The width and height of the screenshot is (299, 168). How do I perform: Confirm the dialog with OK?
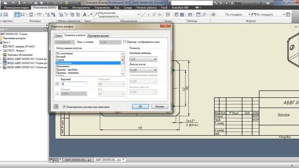pyautogui.click(x=140, y=106)
